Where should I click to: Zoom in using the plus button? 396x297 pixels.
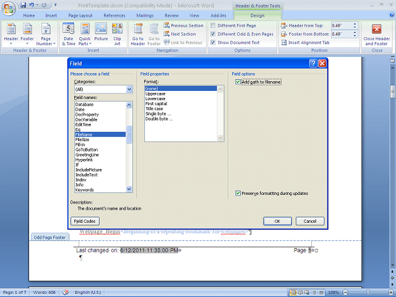tap(391, 293)
